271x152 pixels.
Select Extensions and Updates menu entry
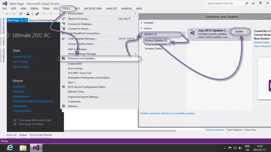[100, 59]
